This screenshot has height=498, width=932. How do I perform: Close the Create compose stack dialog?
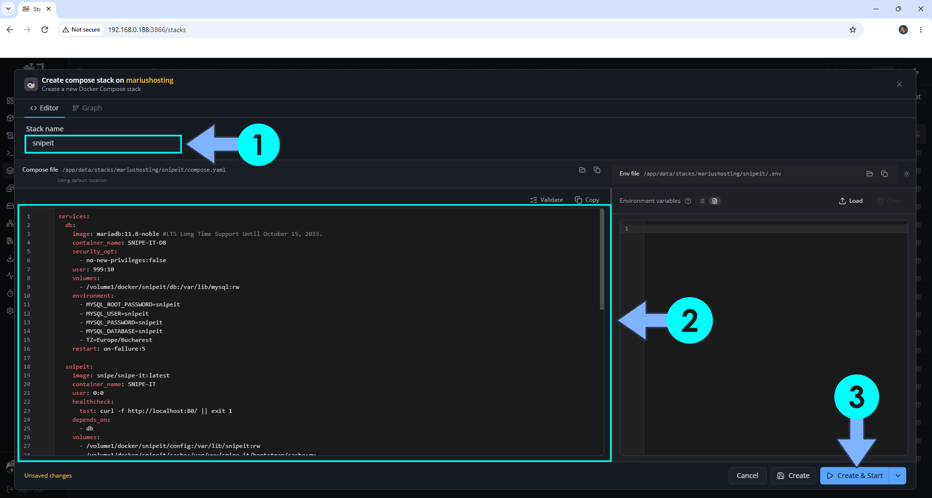899,84
